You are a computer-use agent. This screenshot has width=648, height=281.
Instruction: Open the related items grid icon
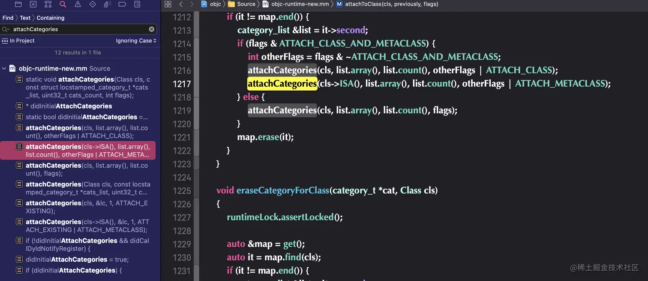pyautogui.click(x=168, y=4)
